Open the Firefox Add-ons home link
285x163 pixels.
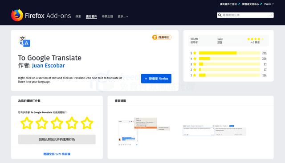[x=41, y=16]
